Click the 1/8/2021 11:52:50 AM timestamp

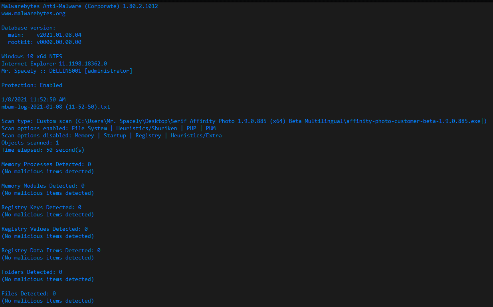tap(34, 100)
